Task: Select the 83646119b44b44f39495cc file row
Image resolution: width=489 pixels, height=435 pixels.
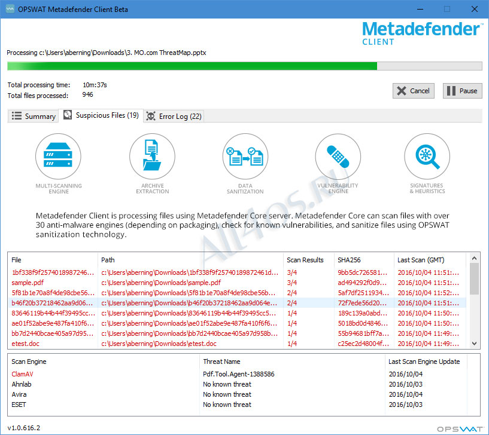Action: pyautogui.click(x=237, y=313)
